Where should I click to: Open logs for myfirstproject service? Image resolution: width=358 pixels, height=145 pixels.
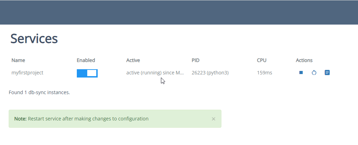point(327,73)
